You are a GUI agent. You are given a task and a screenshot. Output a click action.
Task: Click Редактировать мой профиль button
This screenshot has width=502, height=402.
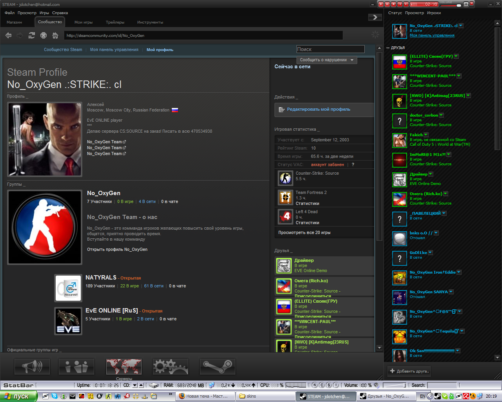coord(324,110)
